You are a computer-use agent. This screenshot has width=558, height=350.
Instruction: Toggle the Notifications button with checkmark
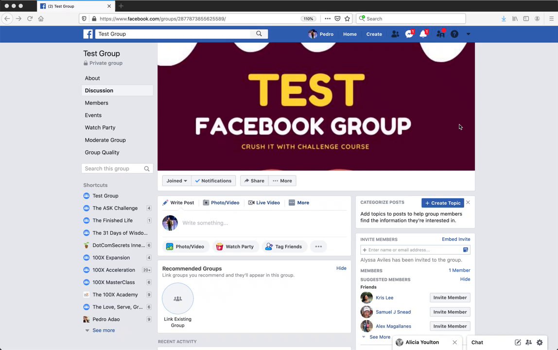213,181
